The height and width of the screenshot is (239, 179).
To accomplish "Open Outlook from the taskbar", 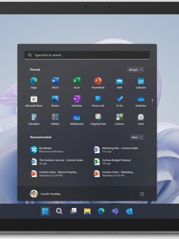I will [x=129, y=211].
